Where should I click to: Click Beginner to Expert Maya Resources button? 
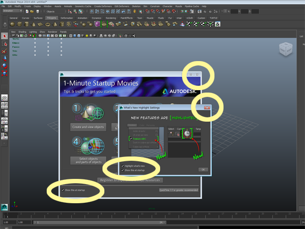[130, 180]
